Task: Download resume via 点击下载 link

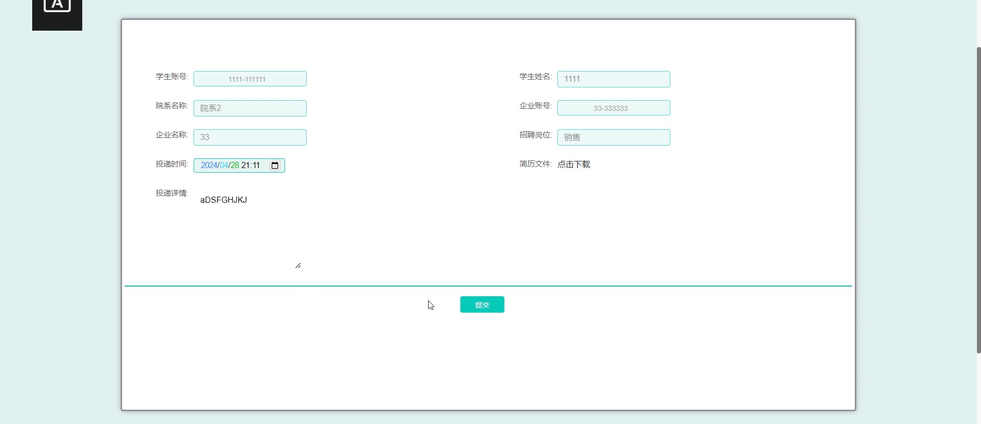Action: tap(574, 164)
